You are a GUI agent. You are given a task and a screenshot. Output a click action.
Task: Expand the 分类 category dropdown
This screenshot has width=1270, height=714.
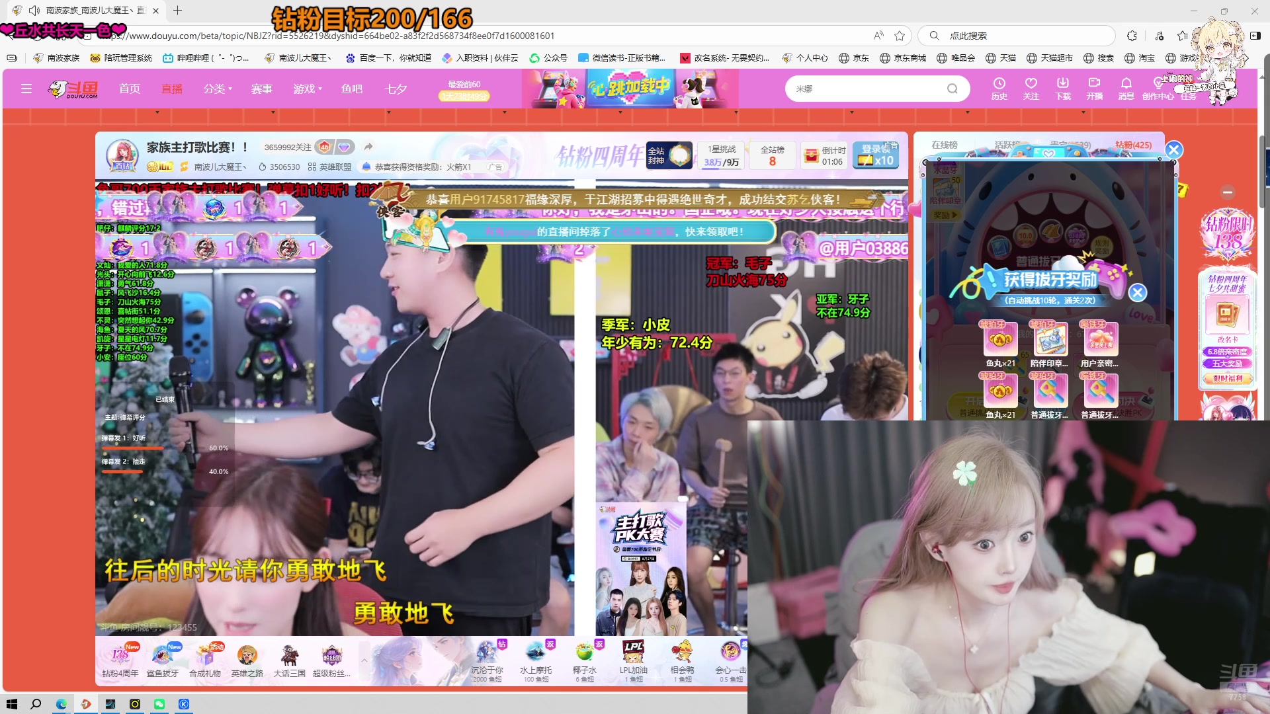pos(218,89)
